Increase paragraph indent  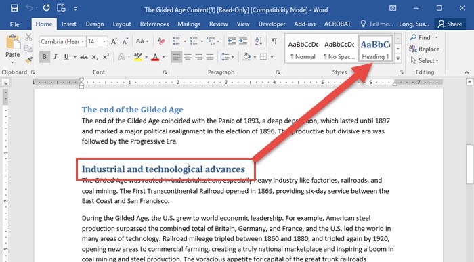pyautogui.click(x=242, y=41)
